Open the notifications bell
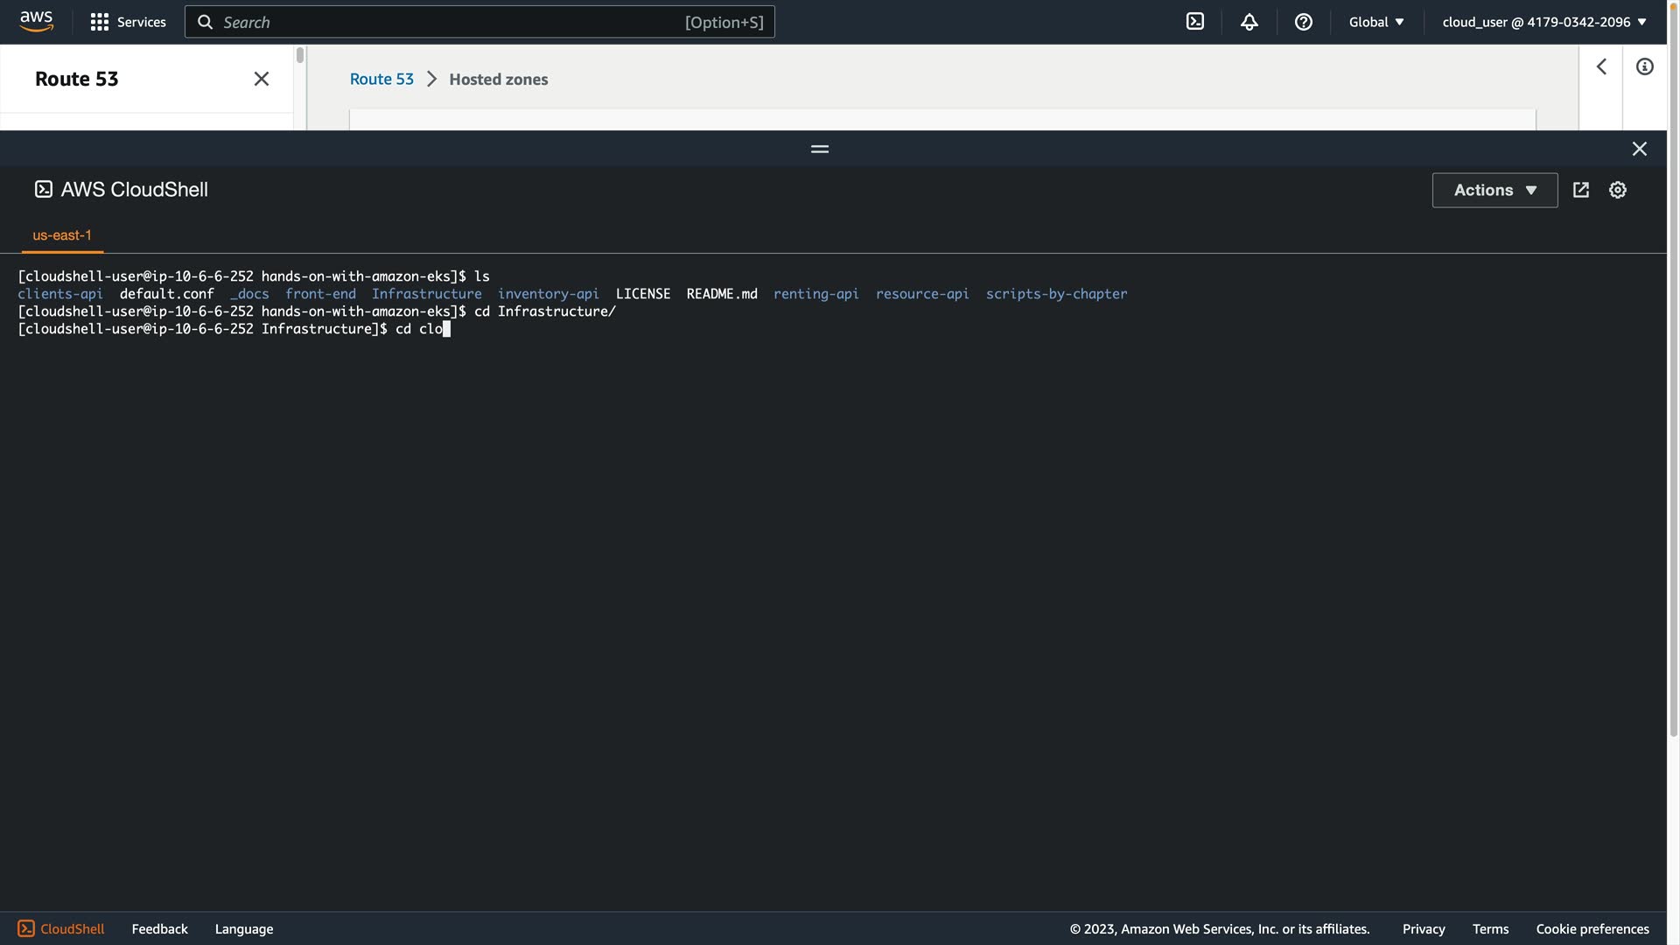This screenshot has height=945, width=1680. point(1249,22)
